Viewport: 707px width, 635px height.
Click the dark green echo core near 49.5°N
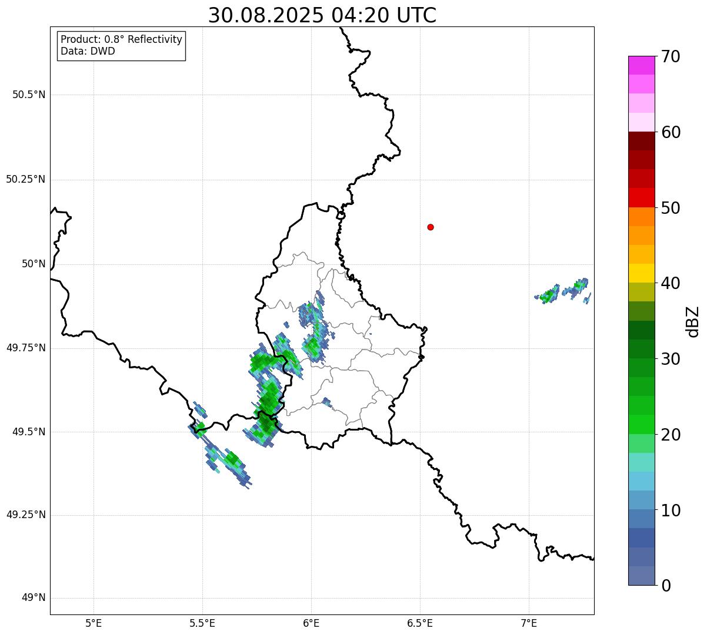[266, 423]
